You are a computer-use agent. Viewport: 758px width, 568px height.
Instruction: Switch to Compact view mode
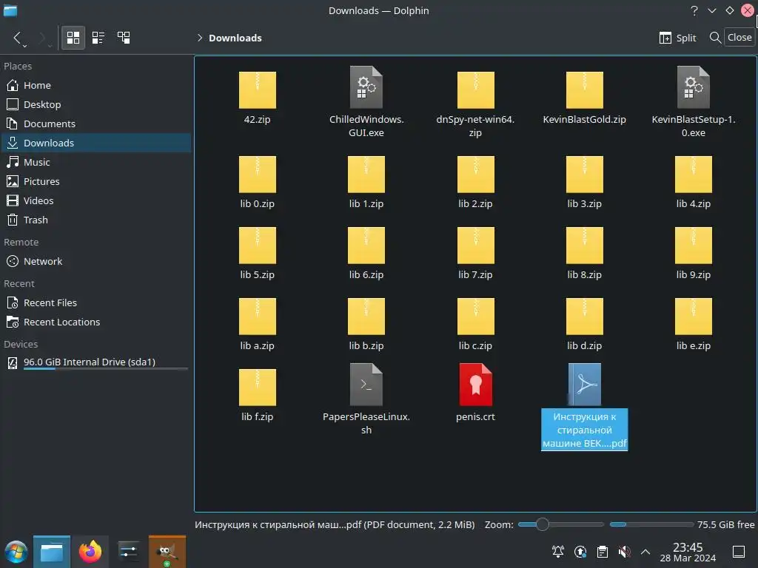coord(98,38)
